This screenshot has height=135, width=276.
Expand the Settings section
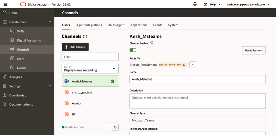click(x=50, y=86)
